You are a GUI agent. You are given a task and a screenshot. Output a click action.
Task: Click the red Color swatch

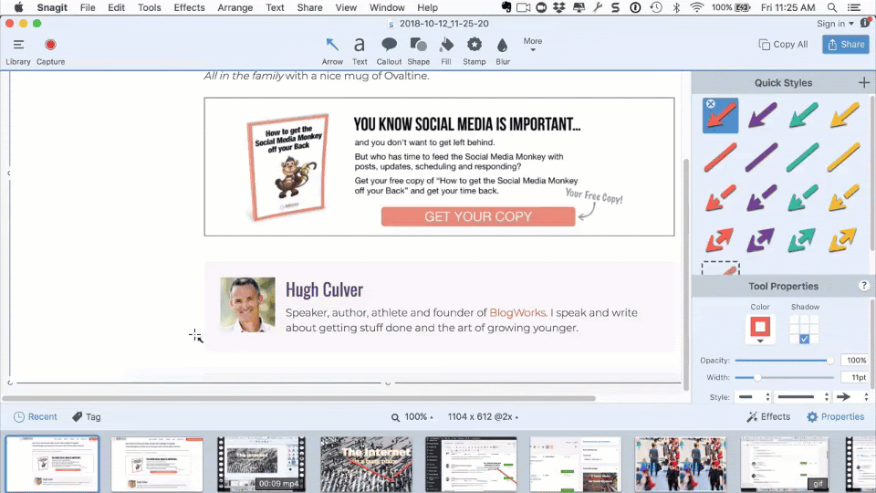click(760, 327)
